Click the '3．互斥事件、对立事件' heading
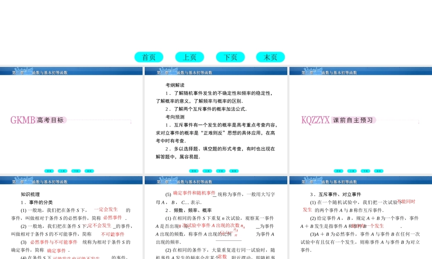Viewport: 432px width, 259px height. [x=336, y=194]
